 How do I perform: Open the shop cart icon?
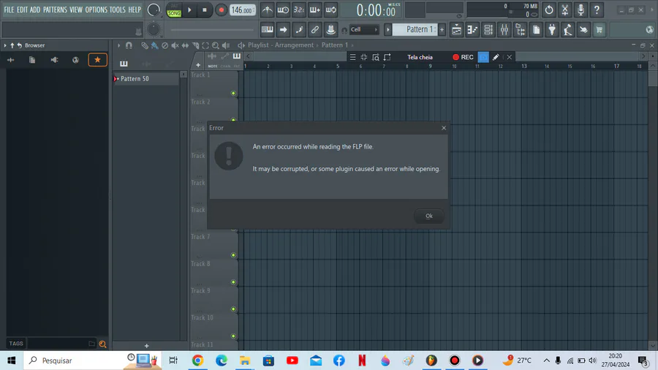600,29
